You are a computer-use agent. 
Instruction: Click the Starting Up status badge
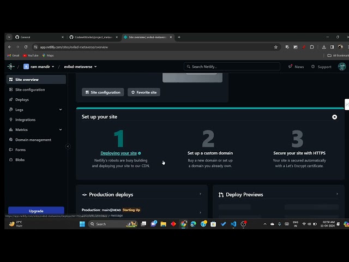coord(131,210)
